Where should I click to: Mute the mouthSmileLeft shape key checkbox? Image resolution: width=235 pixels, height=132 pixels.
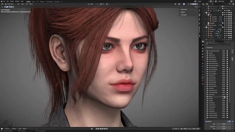click(227, 113)
